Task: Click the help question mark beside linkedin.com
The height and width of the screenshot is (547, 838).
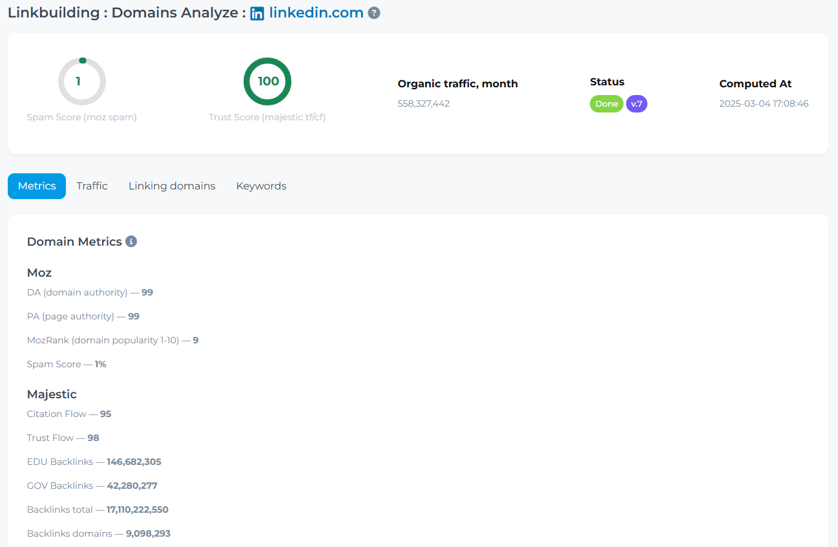Action: pyautogui.click(x=373, y=13)
